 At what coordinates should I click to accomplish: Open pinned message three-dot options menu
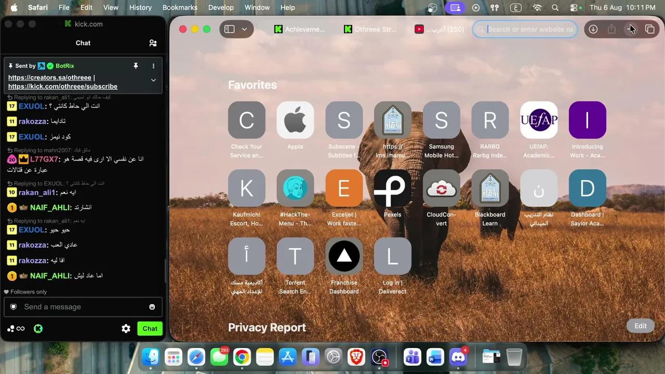[x=153, y=66]
